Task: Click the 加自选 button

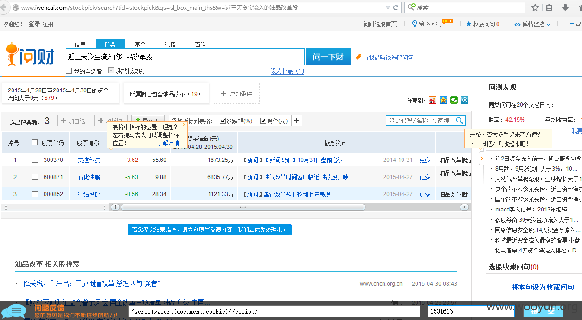Action: 74,121
